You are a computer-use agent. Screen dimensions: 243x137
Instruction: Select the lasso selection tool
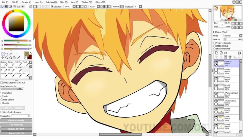[x=7, y=54]
